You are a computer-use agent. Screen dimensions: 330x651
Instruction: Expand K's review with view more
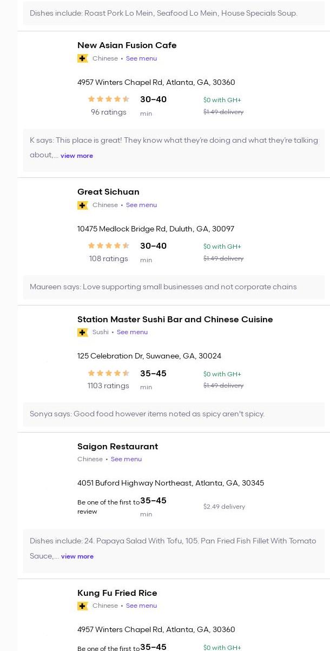(x=77, y=156)
